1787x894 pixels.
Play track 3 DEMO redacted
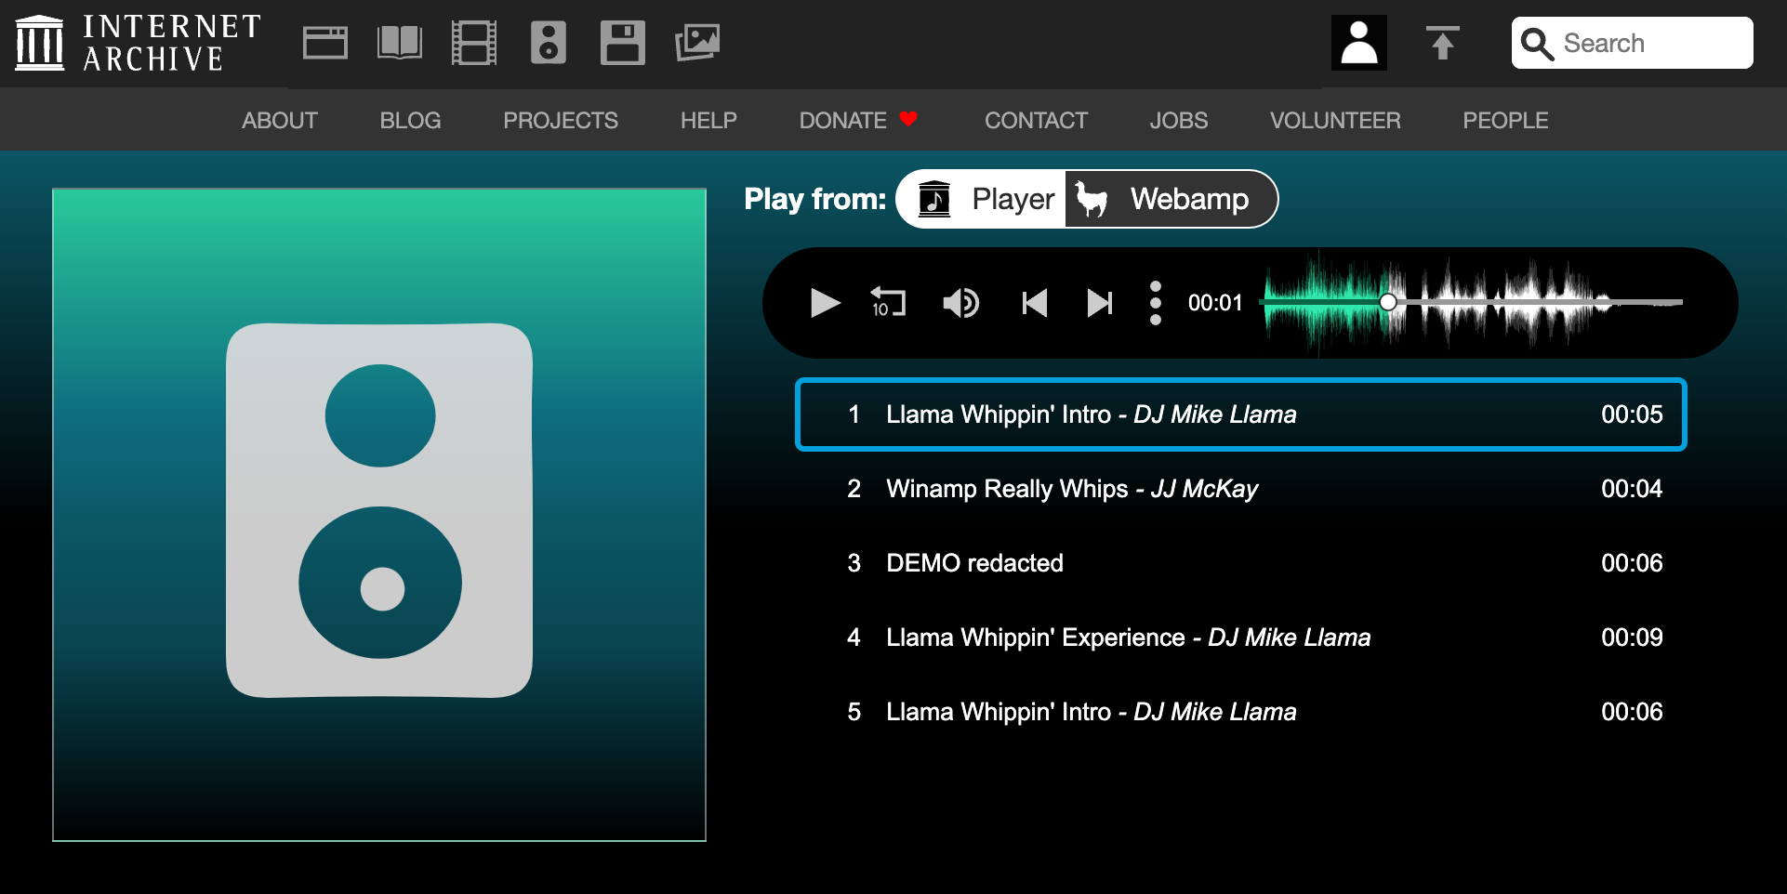click(1241, 563)
